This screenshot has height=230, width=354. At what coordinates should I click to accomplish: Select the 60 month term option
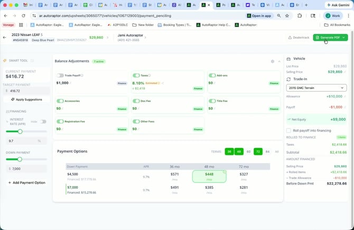coord(248,151)
